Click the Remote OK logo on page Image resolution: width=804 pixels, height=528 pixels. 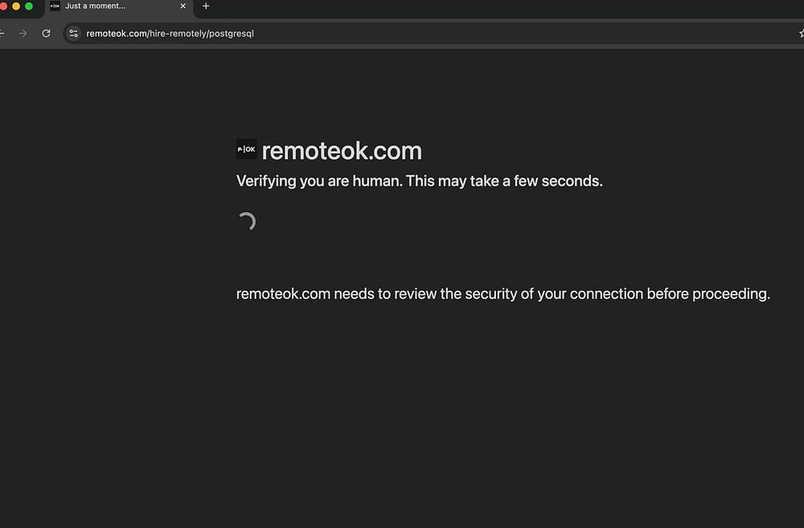246,149
